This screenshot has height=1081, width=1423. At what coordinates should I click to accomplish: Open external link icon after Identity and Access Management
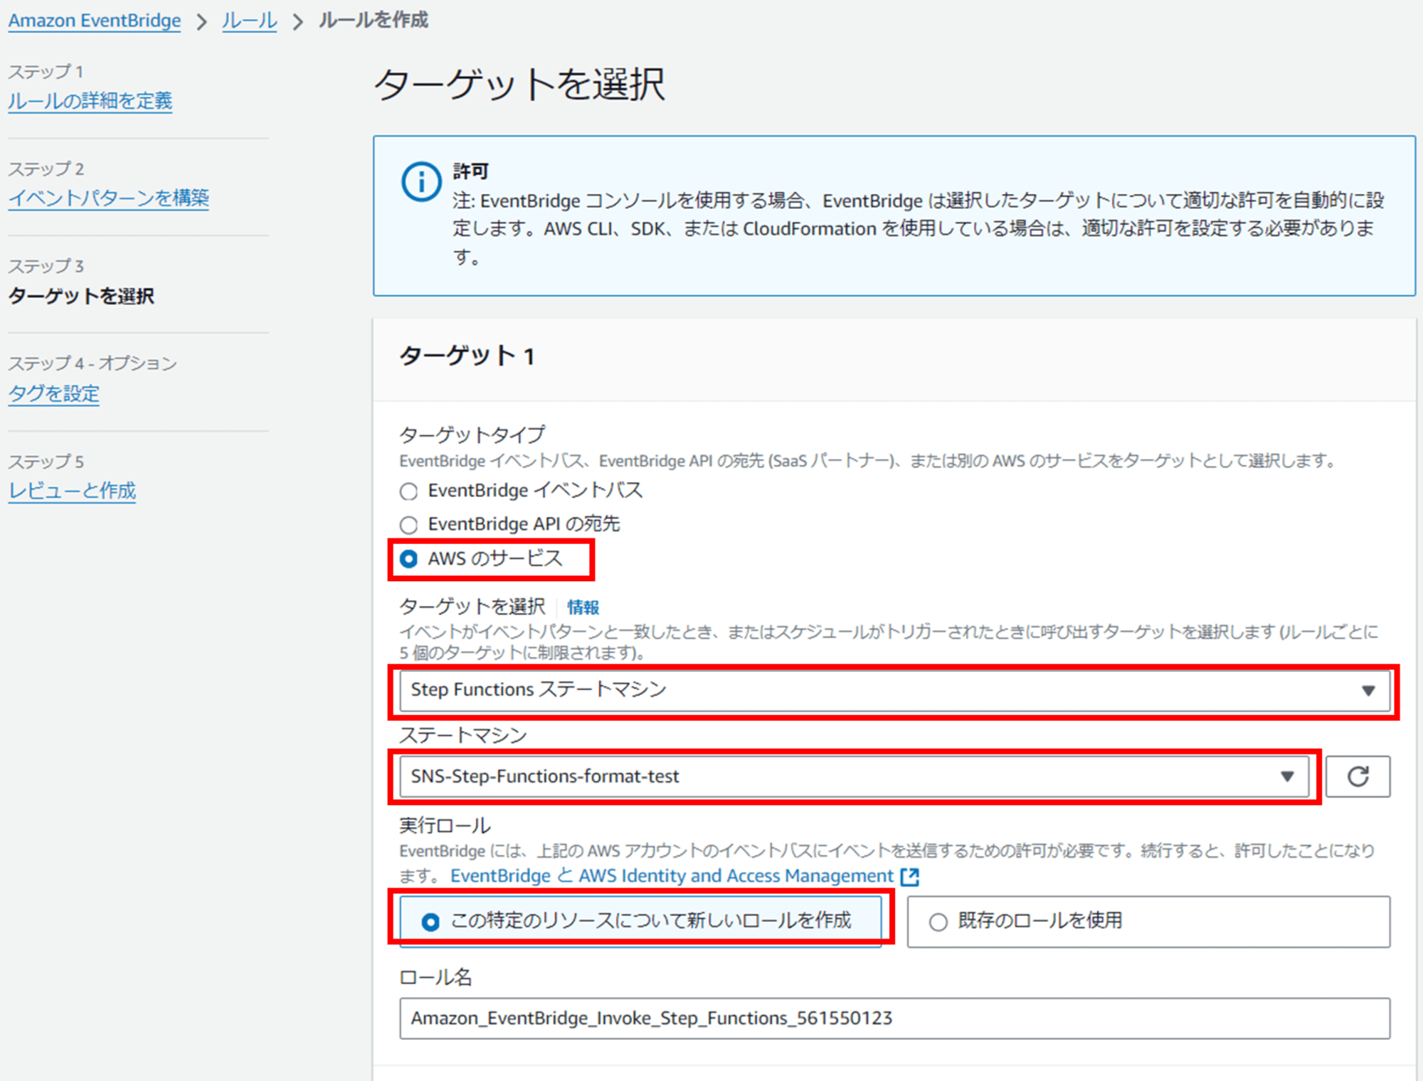pyautogui.click(x=910, y=876)
